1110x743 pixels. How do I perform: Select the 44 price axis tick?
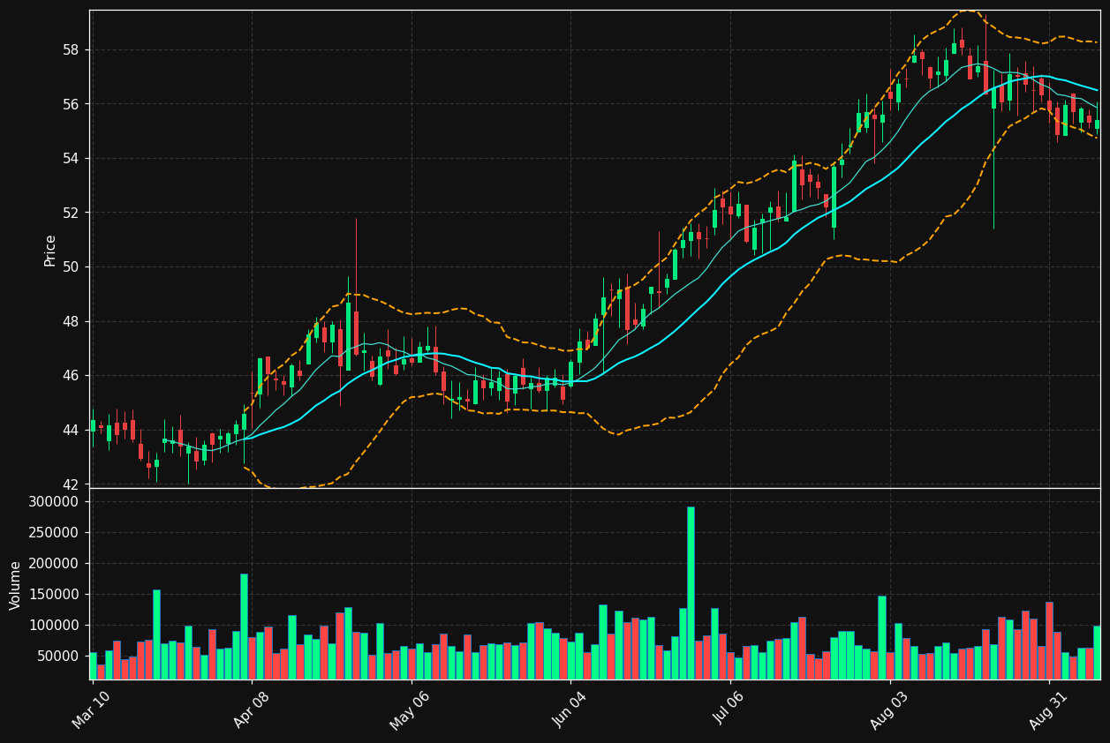(71, 430)
